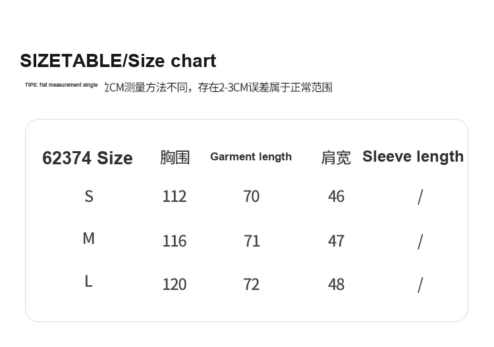Click the 72 garment length value
The image size is (494, 347).
[252, 285]
